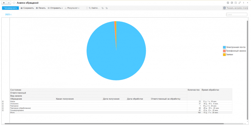Star the report as a favorite
Viewport: 251px width, 126px height.
coord(14,3)
